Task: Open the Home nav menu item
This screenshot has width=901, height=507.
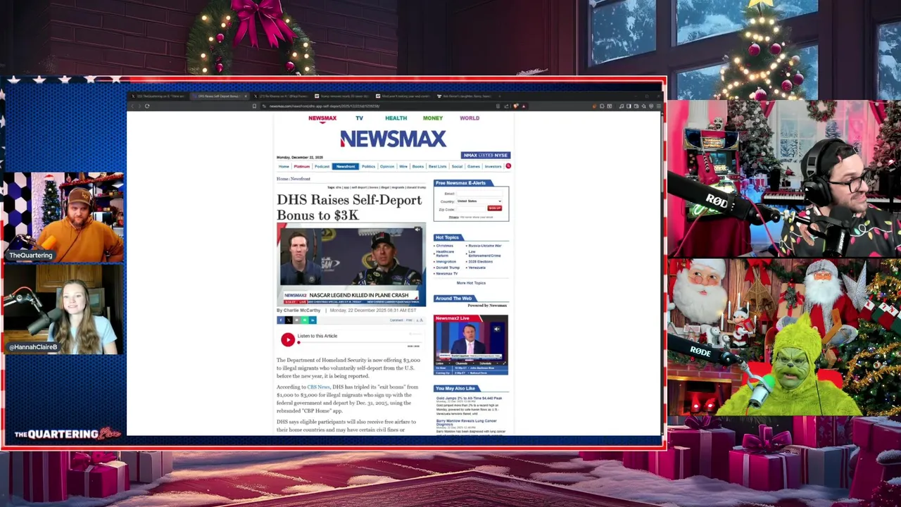Action: (284, 166)
